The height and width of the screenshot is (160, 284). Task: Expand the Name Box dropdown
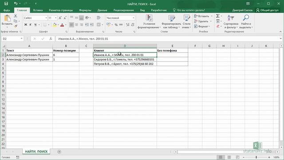[22, 39]
